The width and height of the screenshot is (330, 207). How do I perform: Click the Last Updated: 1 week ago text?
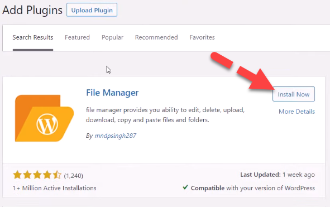(278, 175)
